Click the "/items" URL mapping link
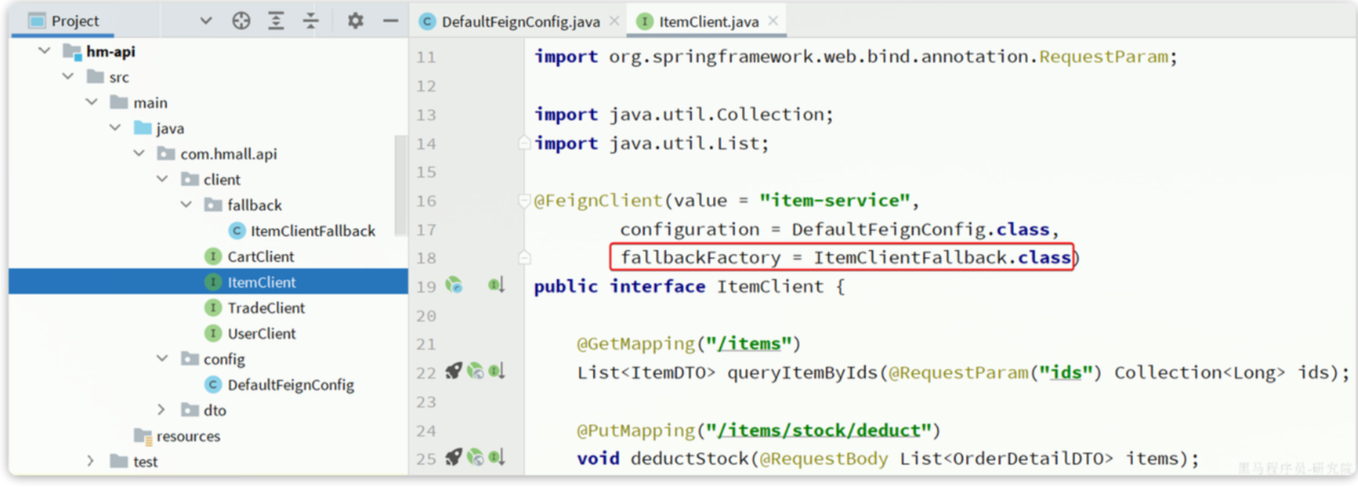Viewport: 1358px width, 488px height. (x=748, y=343)
